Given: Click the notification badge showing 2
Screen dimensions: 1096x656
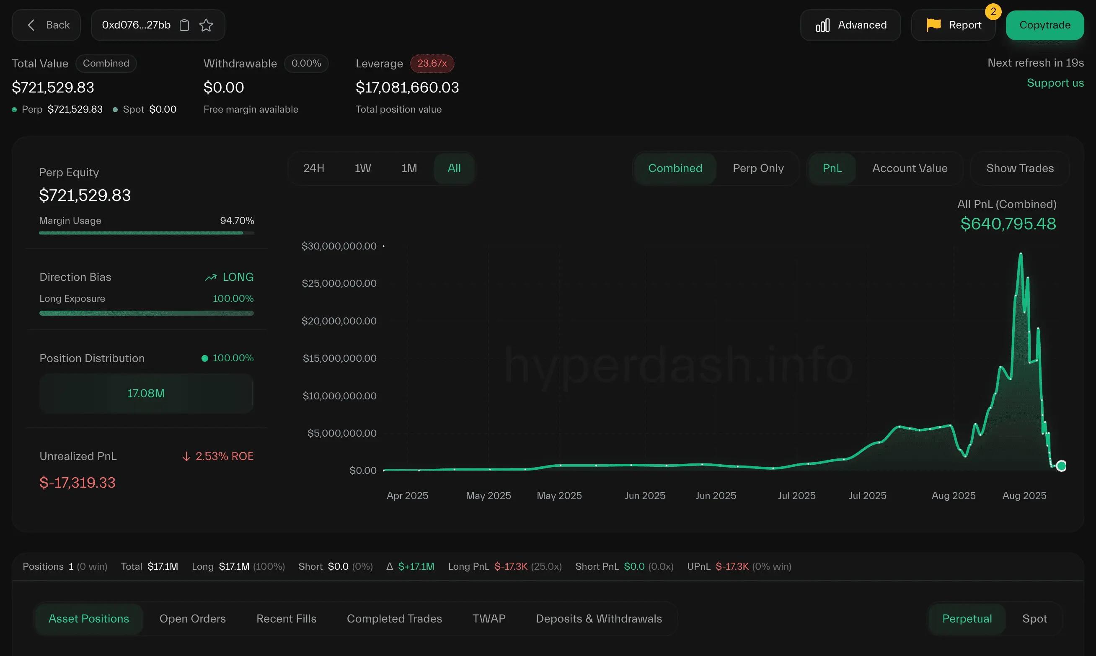Looking at the screenshot, I should coord(993,11).
